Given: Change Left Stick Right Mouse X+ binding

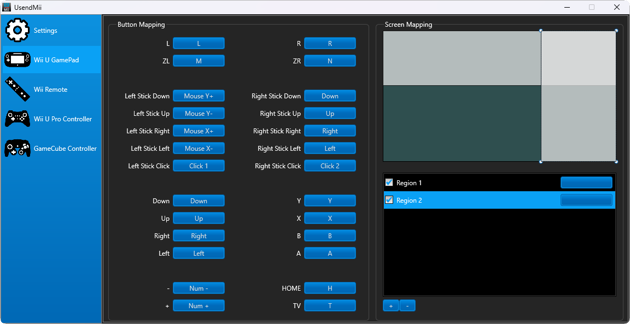Looking at the screenshot, I should pyautogui.click(x=199, y=131).
